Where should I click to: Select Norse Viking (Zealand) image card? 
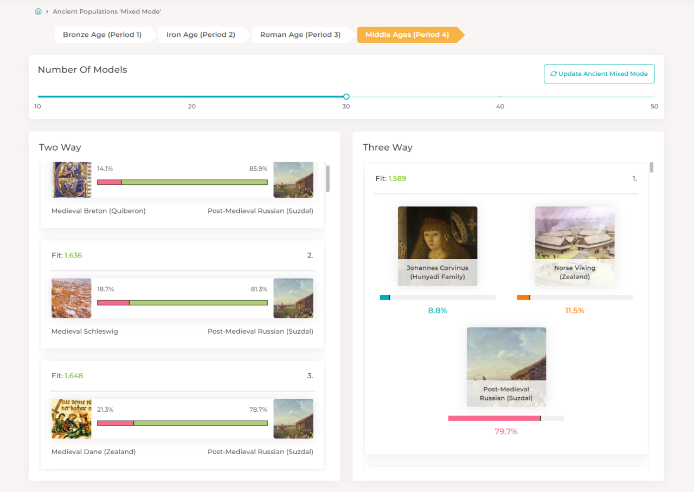coord(575,246)
